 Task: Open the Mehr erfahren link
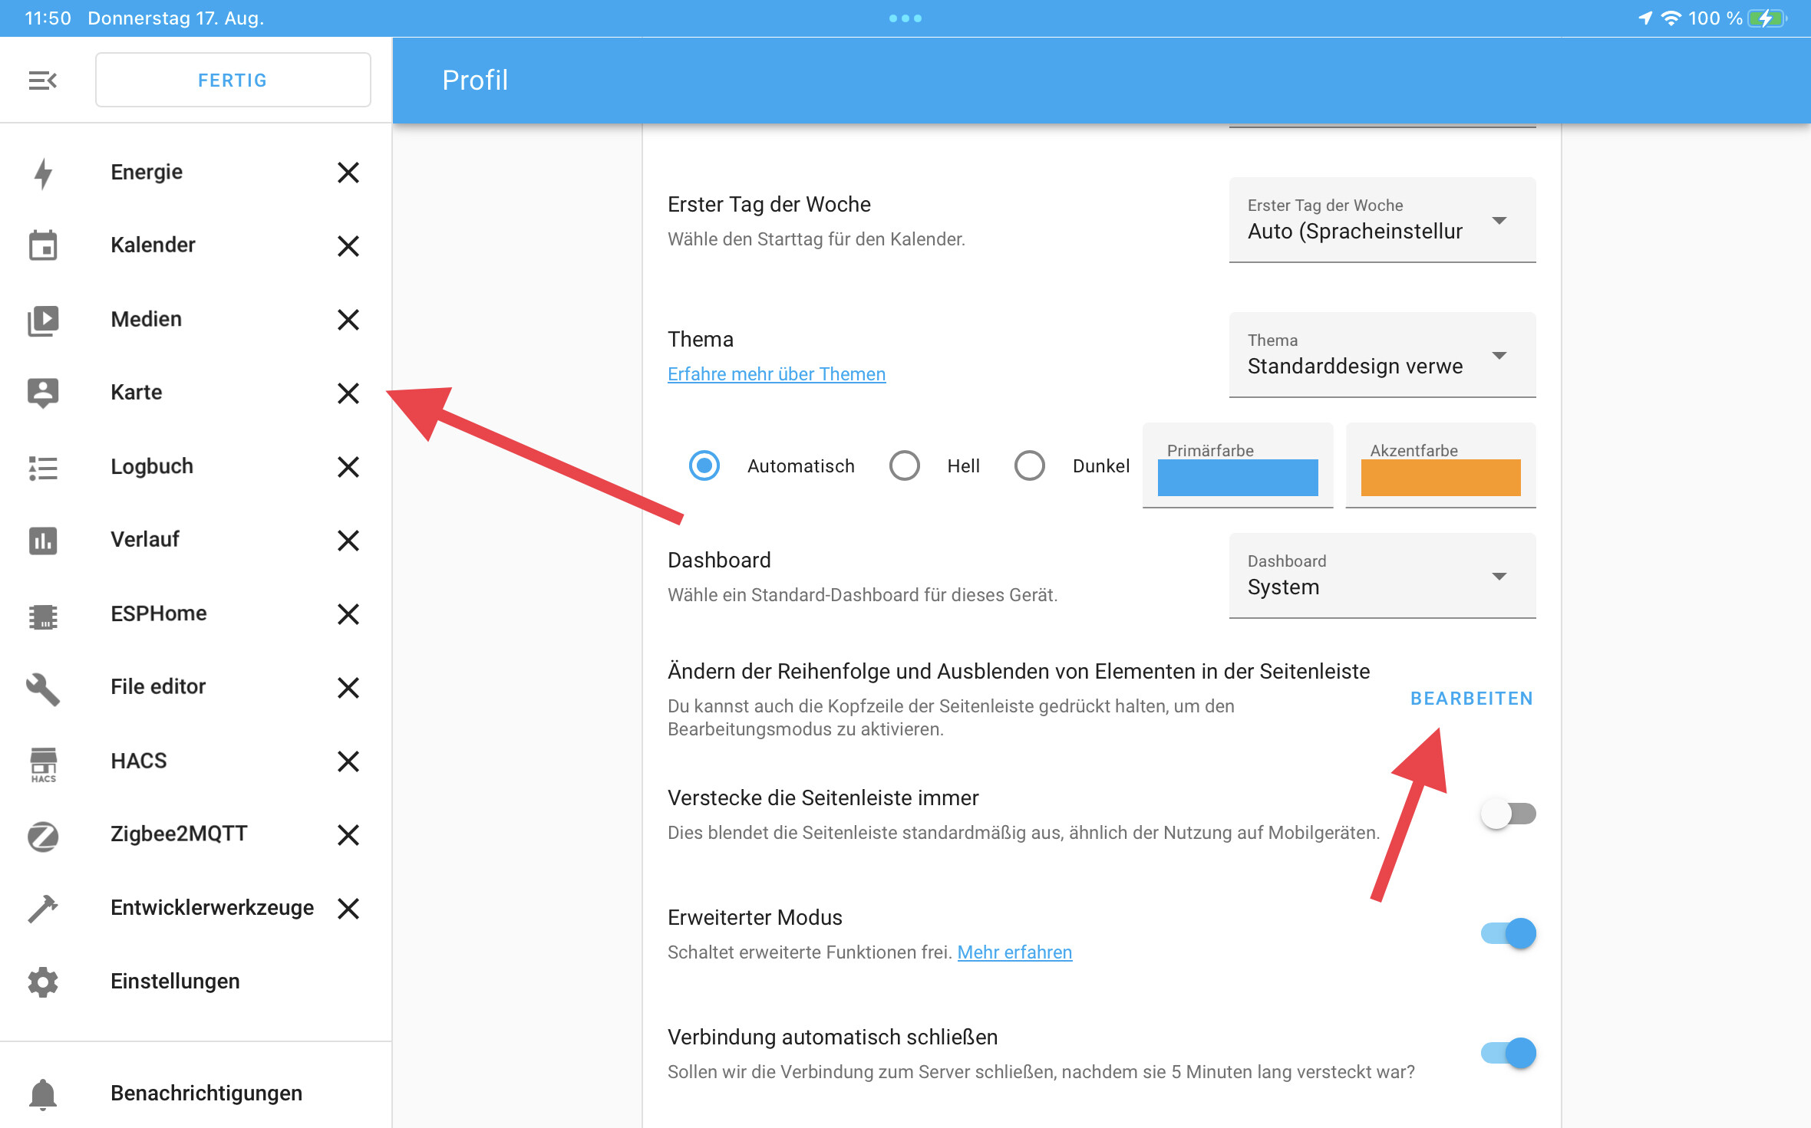point(1014,952)
